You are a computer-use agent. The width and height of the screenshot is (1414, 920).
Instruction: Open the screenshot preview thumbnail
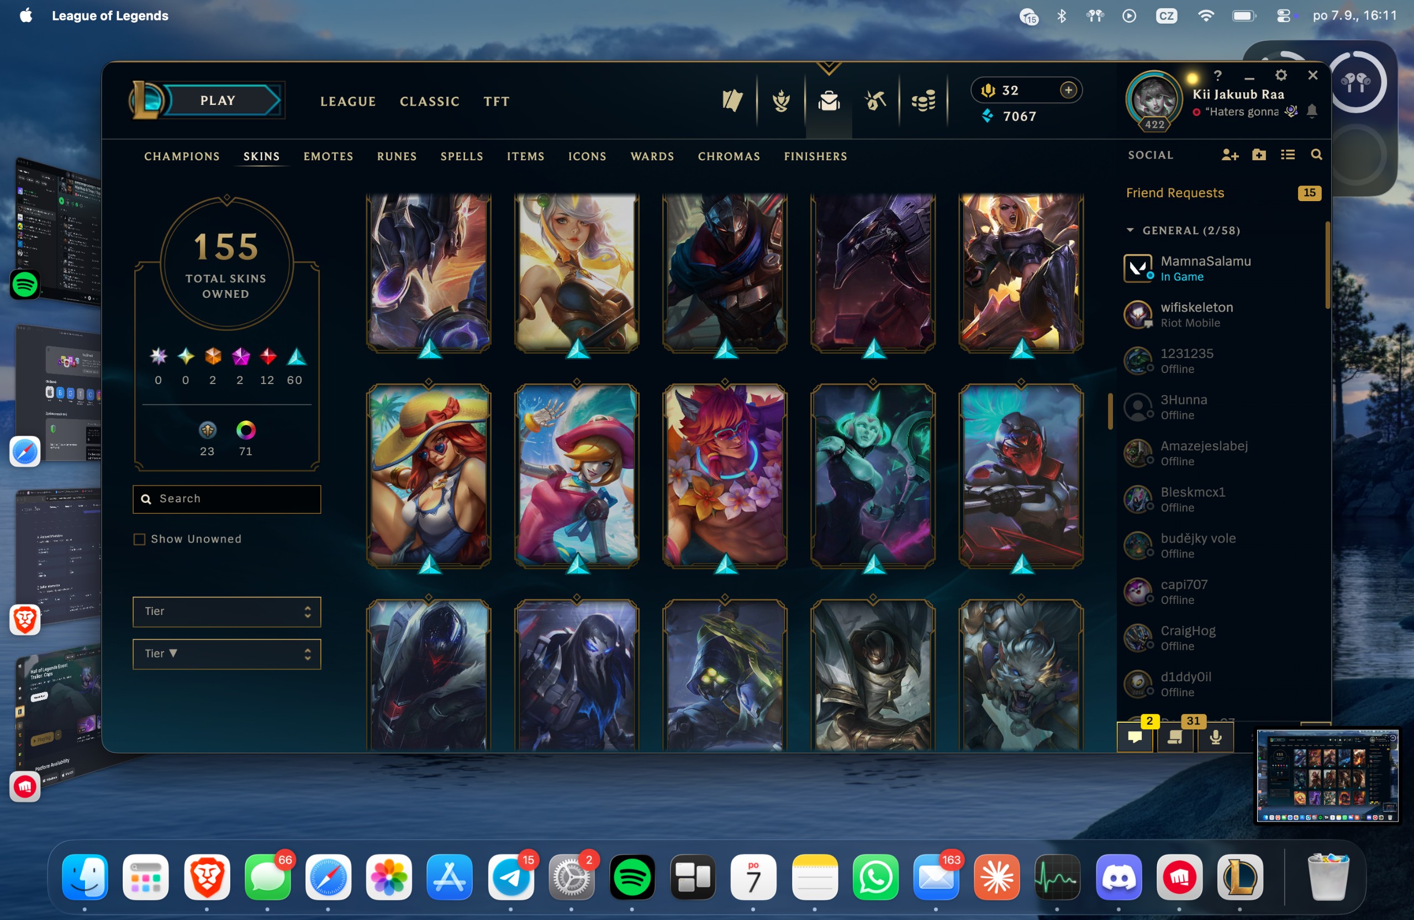pyautogui.click(x=1327, y=776)
